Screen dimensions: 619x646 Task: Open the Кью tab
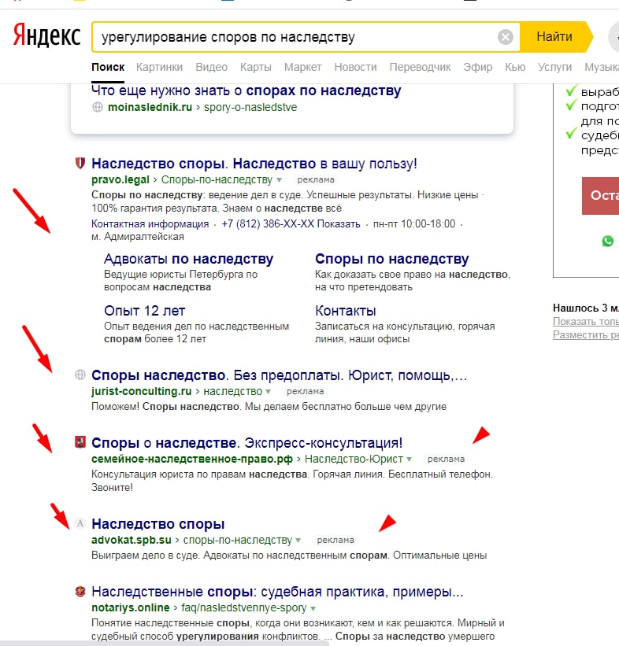[x=515, y=67]
